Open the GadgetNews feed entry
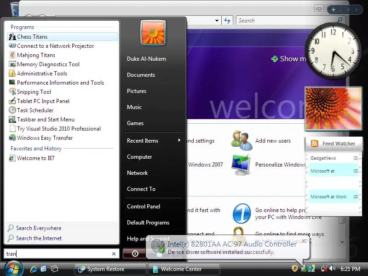This screenshot has width=368, height=276. click(x=334, y=158)
